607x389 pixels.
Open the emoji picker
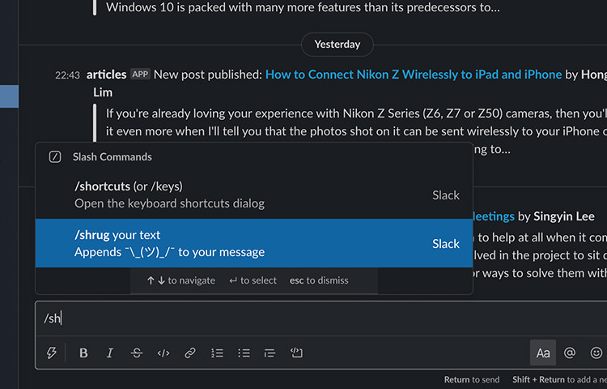click(596, 353)
